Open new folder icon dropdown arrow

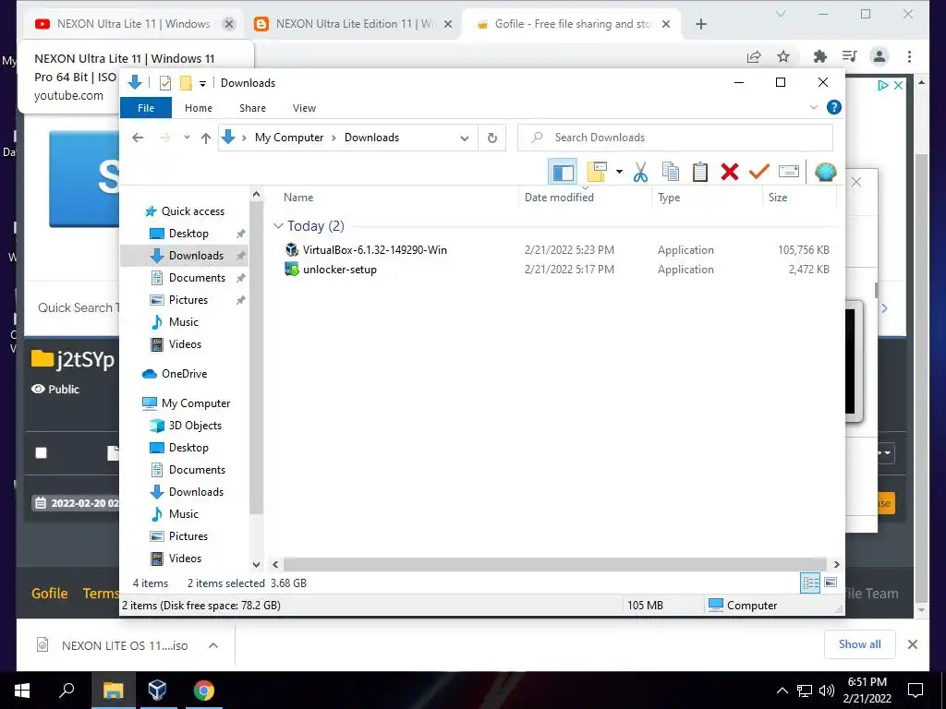pos(619,172)
